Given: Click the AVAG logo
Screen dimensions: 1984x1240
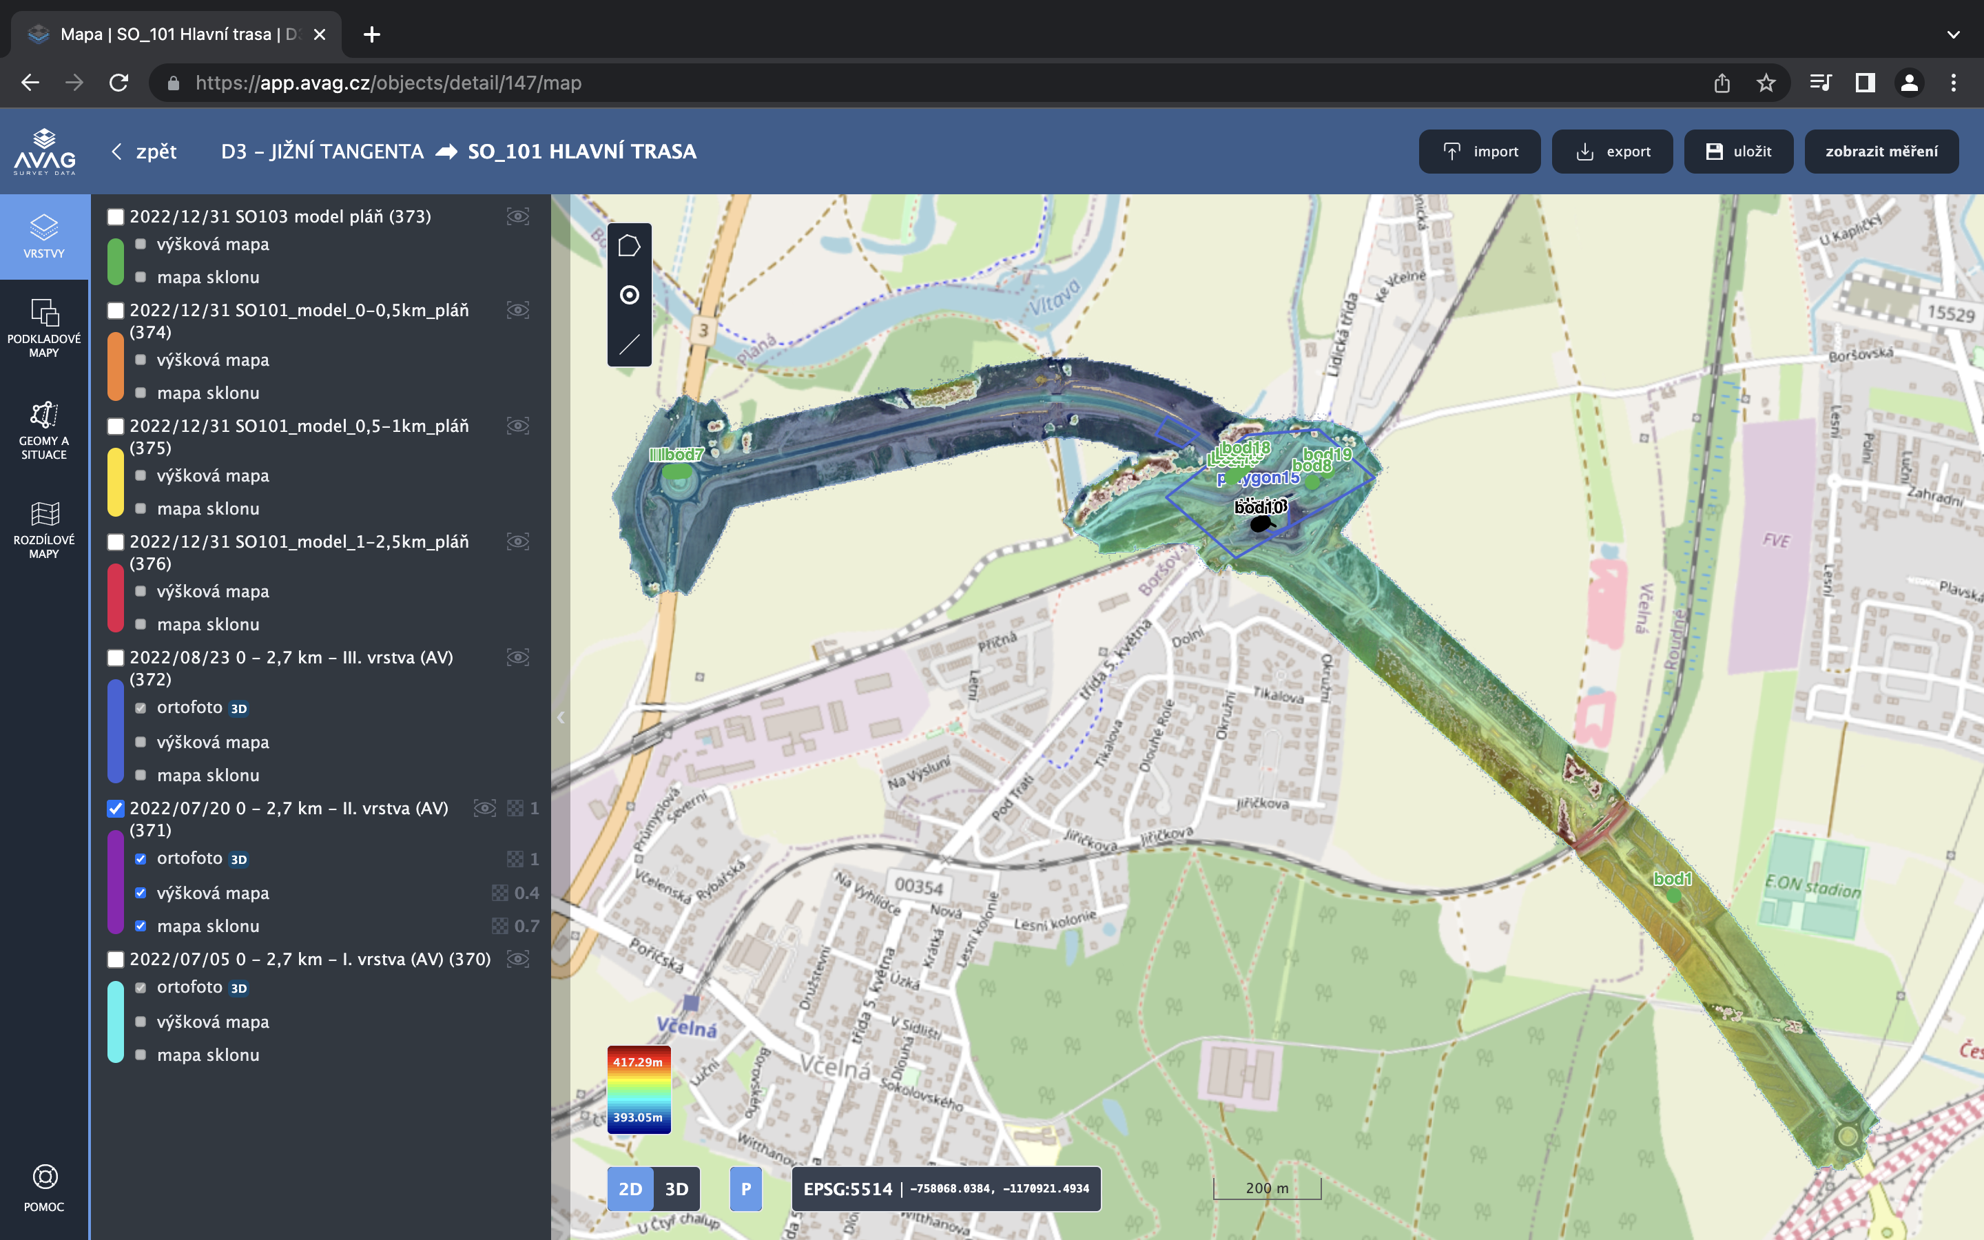Looking at the screenshot, I should tap(44, 151).
